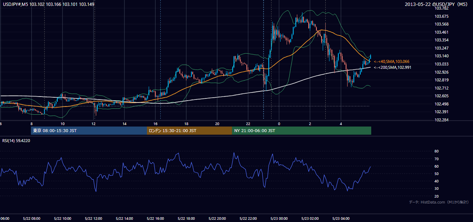The image size is (473, 222).
Task: Click the 40,SMA,103.066 indicator label
Action: point(392,61)
